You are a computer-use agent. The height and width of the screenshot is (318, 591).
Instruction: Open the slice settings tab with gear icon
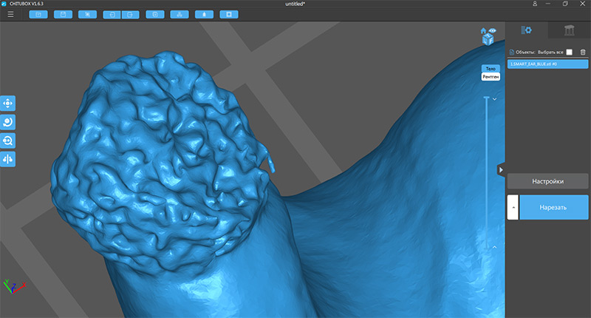click(527, 30)
